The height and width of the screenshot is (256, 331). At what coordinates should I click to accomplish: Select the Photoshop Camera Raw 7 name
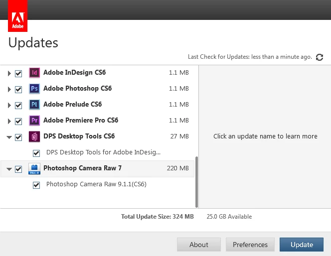point(82,168)
